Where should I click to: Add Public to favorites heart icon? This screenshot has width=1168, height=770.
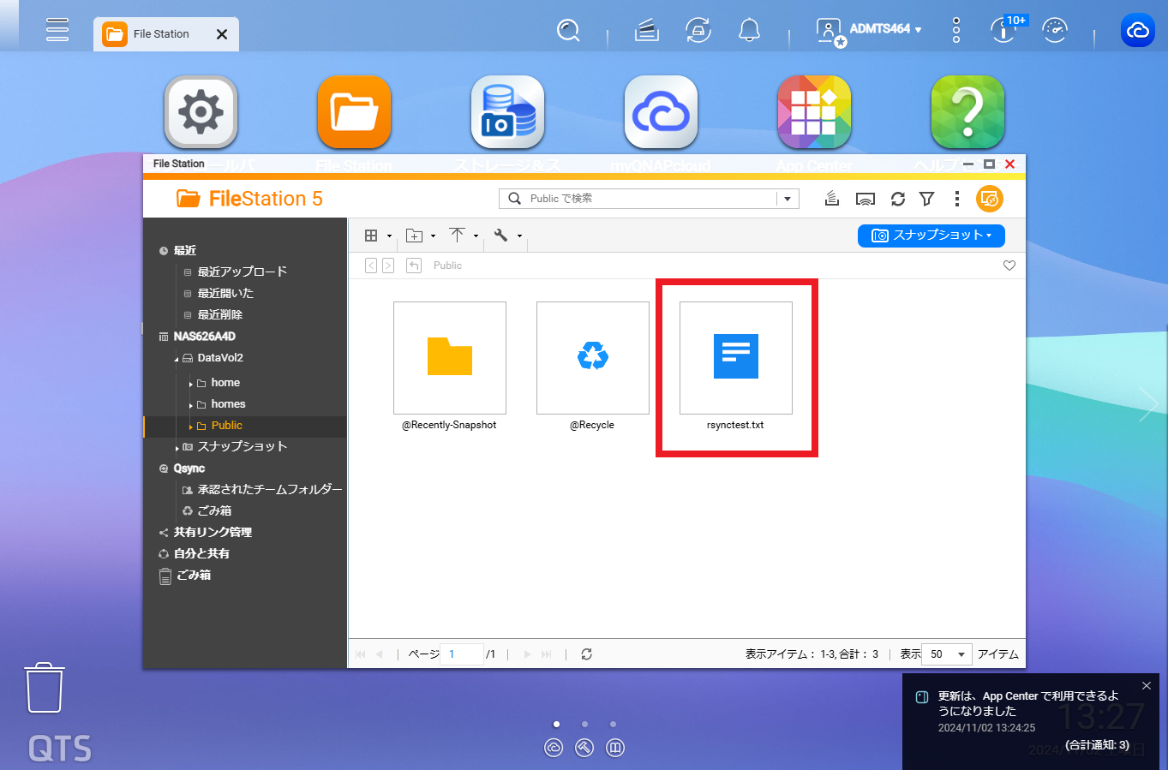pyautogui.click(x=1009, y=266)
